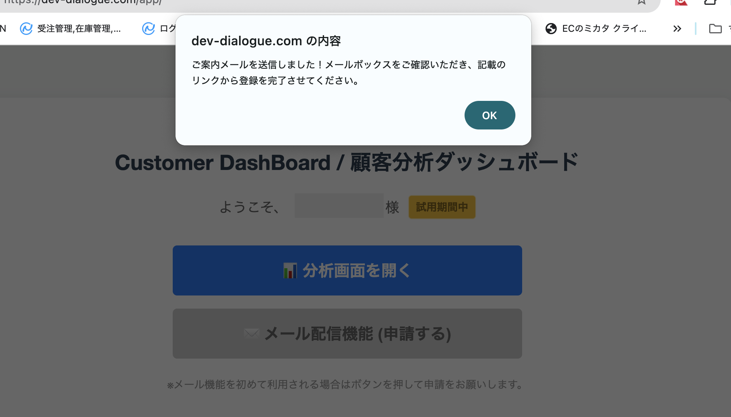This screenshot has height=417, width=731.
Task: Click the 試用期間中 trial badge
Action: (442, 207)
